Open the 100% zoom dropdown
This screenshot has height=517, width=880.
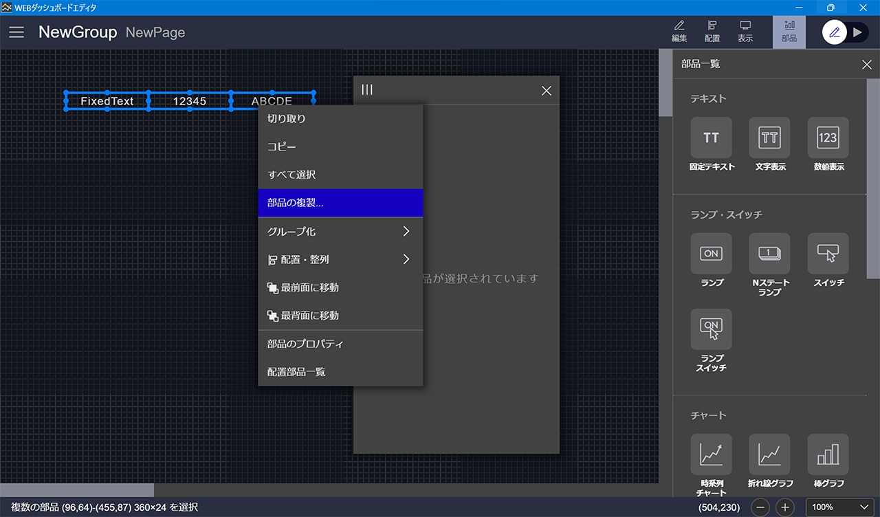tap(840, 507)
